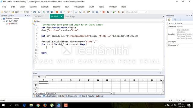
Task: Click the orange toolbar icon after Run
Action: click(69, 12)
